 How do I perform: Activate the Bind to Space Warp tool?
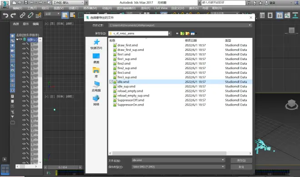[x=39, y=15]
